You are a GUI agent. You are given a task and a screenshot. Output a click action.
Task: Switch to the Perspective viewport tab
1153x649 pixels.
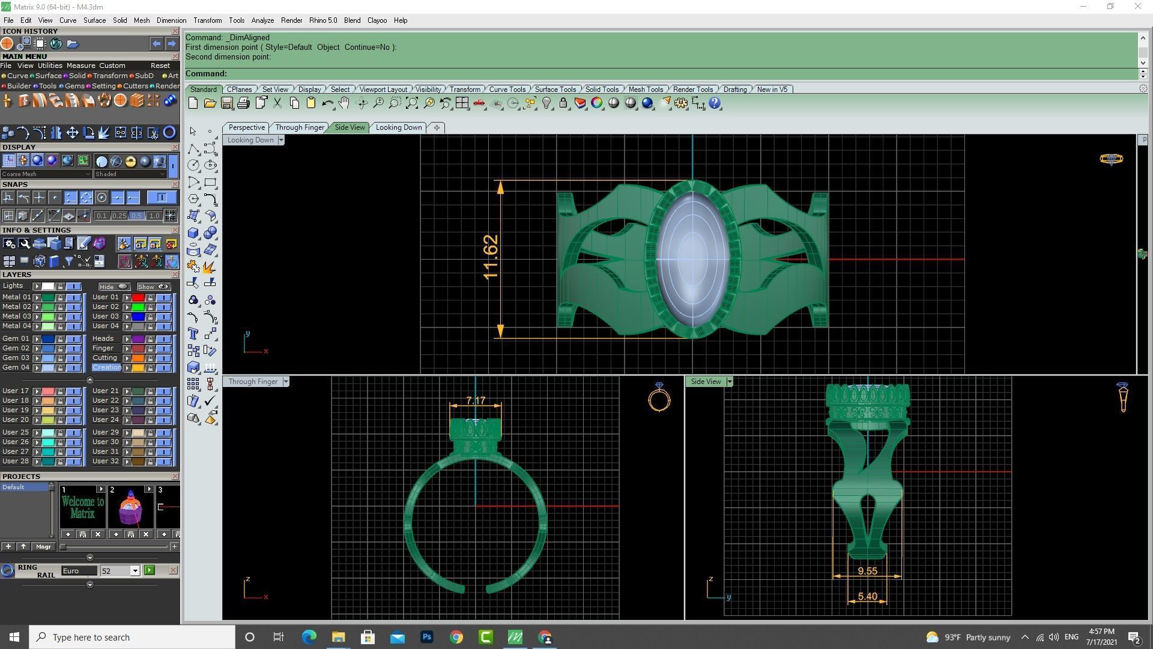click(246, 127)
